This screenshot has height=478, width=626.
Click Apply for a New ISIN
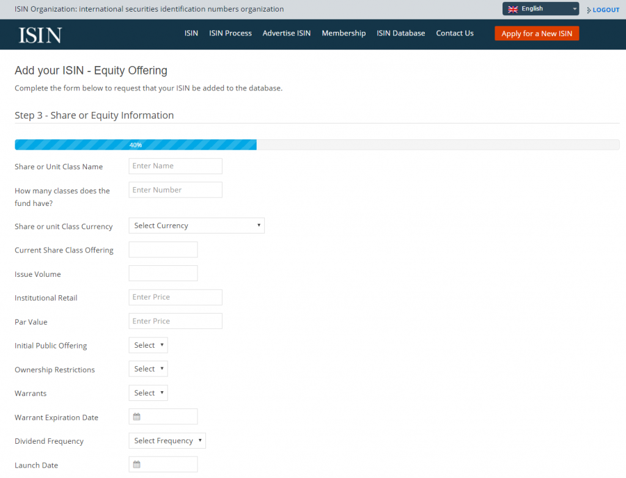pos(537,34)
